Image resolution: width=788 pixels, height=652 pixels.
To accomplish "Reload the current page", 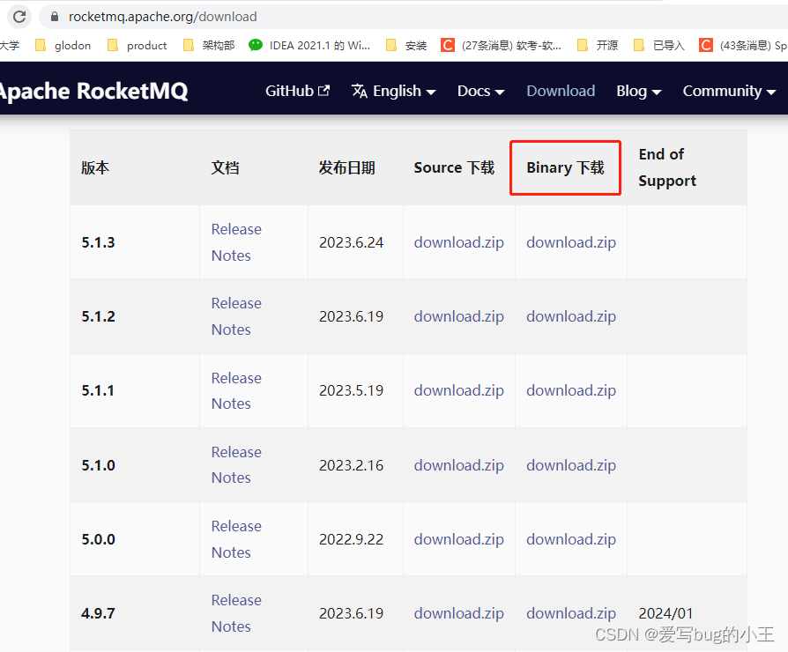I will click(19, 16).
